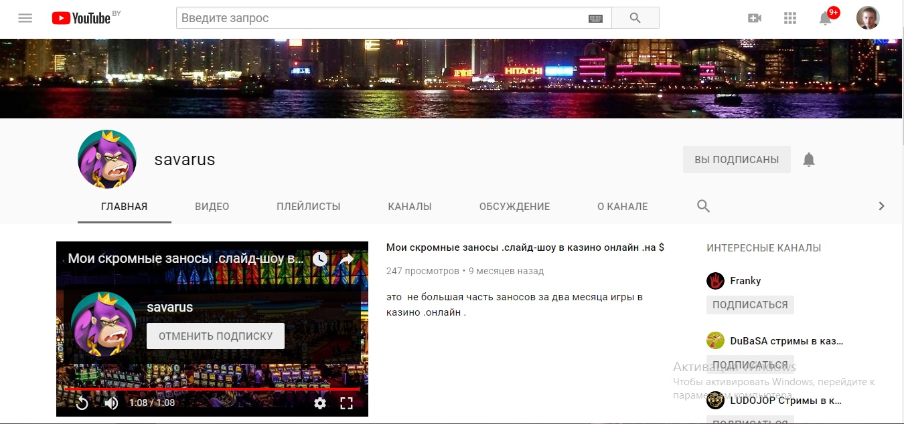Open notifications bell in header
Screen dimensions: 904x424
click(826, 19)
